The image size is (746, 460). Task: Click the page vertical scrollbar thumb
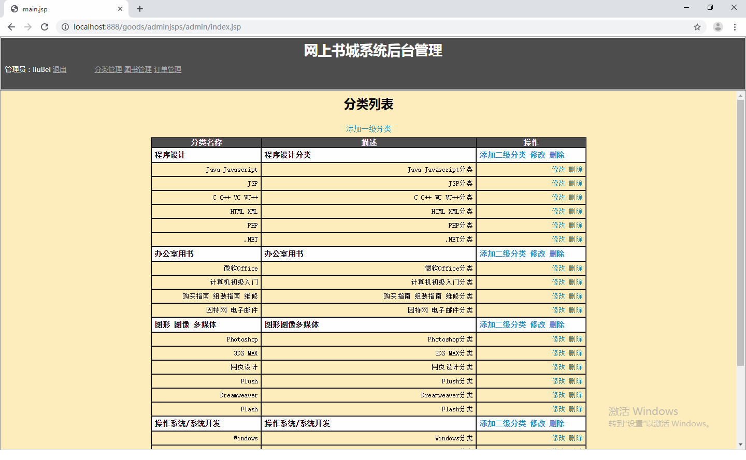coord(741,233)
